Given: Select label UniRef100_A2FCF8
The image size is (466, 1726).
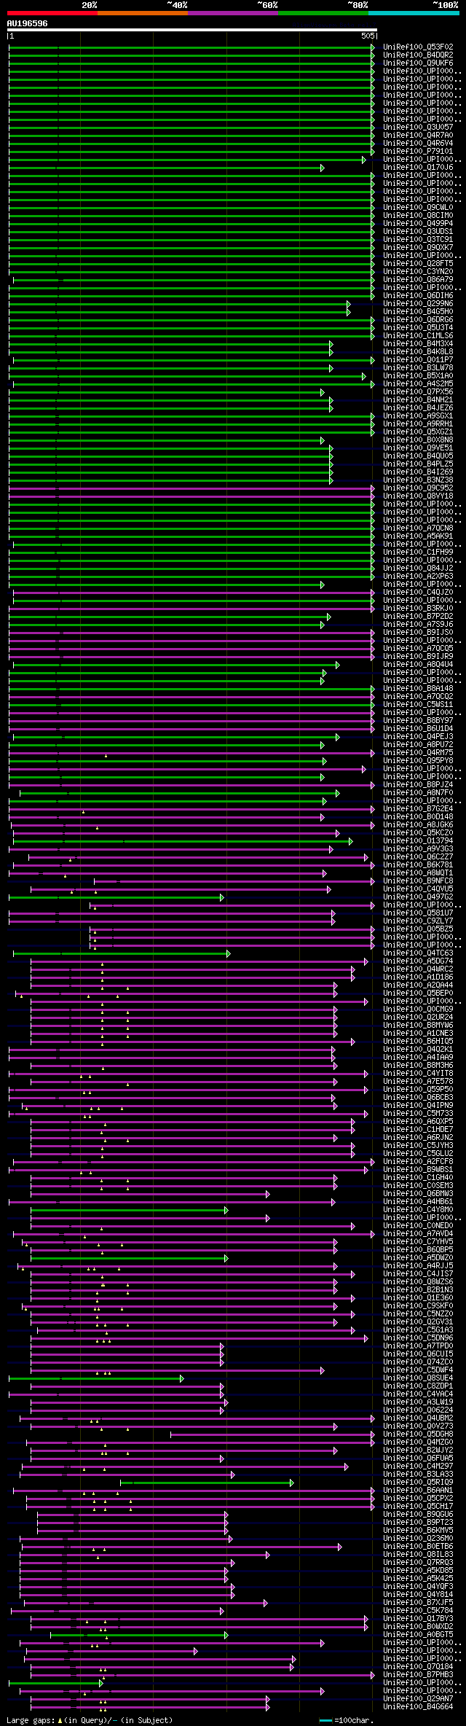Looking at the screenshot, I should pyautogui.click(x=418, y=1162).
